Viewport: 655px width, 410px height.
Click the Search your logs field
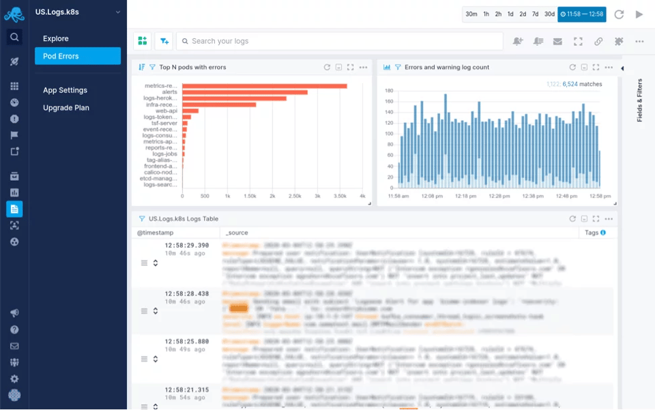(x=340, y=41)
